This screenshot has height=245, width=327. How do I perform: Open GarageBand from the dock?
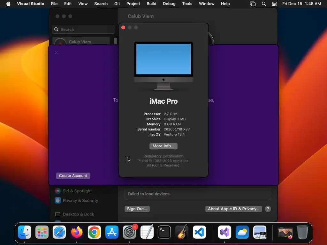182,232
